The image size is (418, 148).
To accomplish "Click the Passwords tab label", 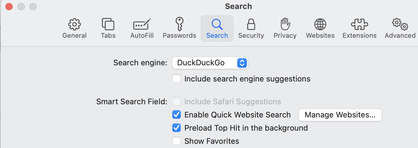I will pyautogui.click(x=179, y=35).
